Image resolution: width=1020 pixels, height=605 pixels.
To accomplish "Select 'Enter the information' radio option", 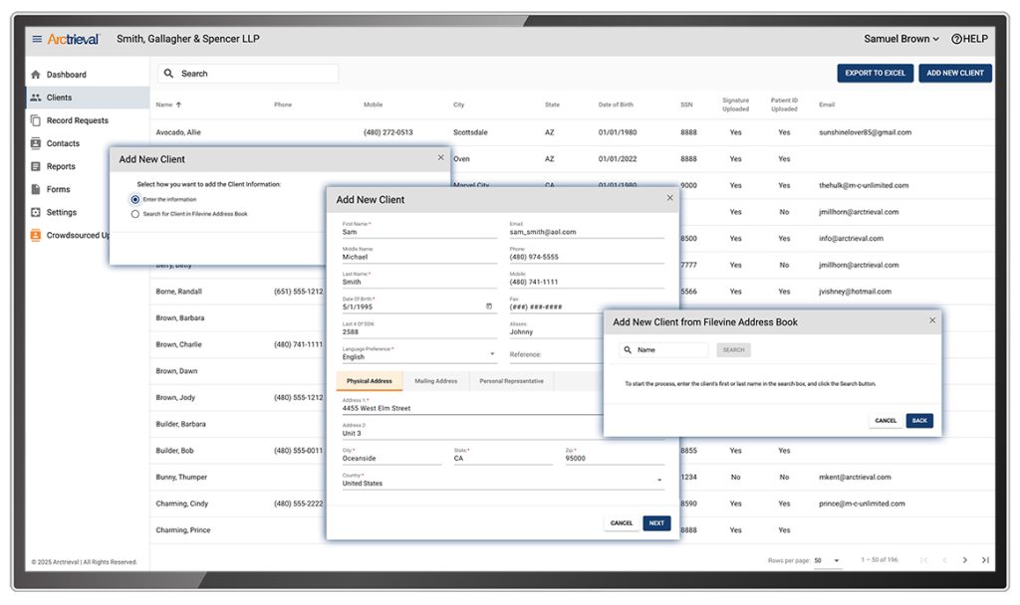I will [x=135, y=199].
